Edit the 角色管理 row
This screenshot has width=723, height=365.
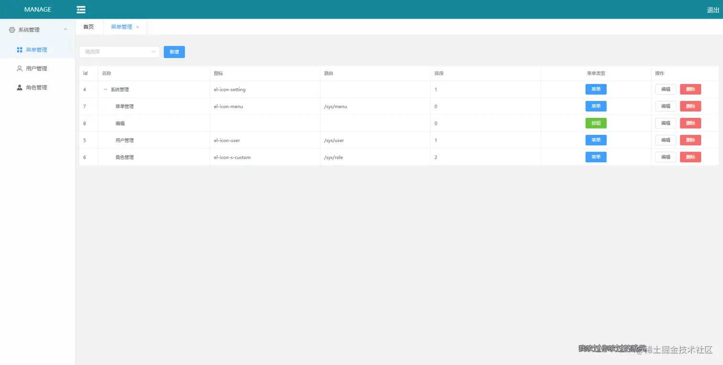click(666, 157)
